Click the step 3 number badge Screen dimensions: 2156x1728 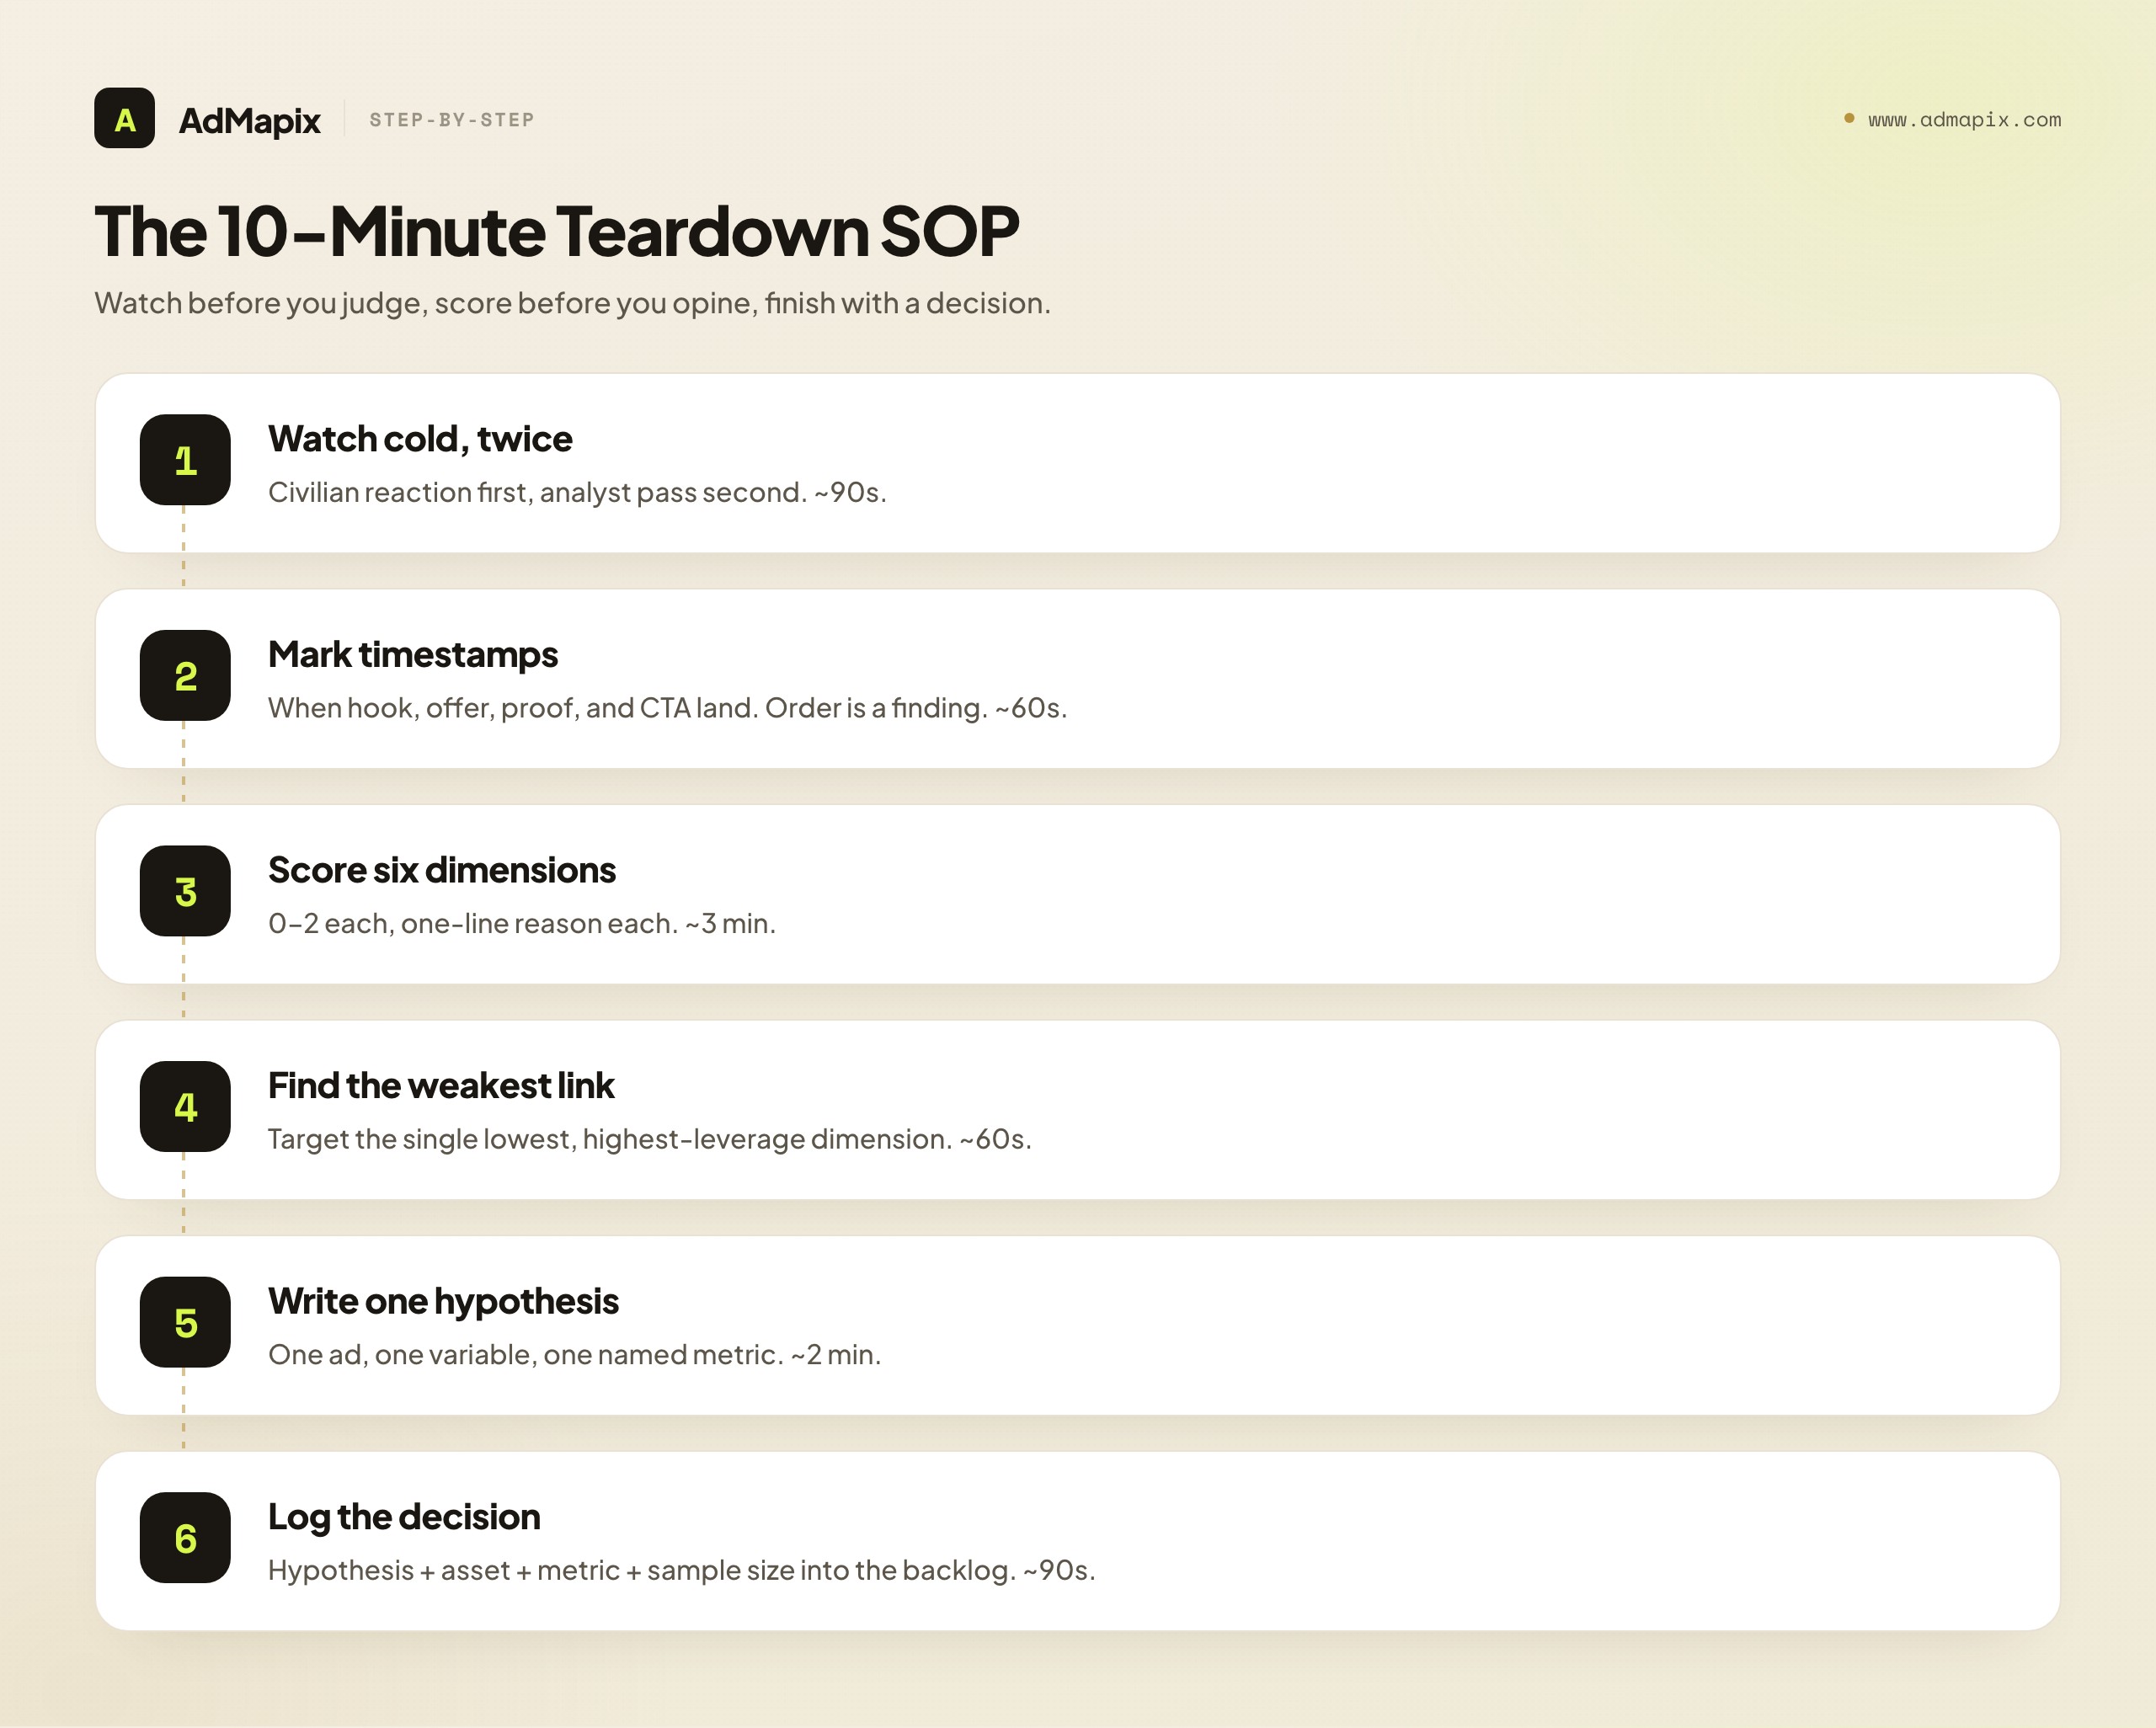coord(185,891)
